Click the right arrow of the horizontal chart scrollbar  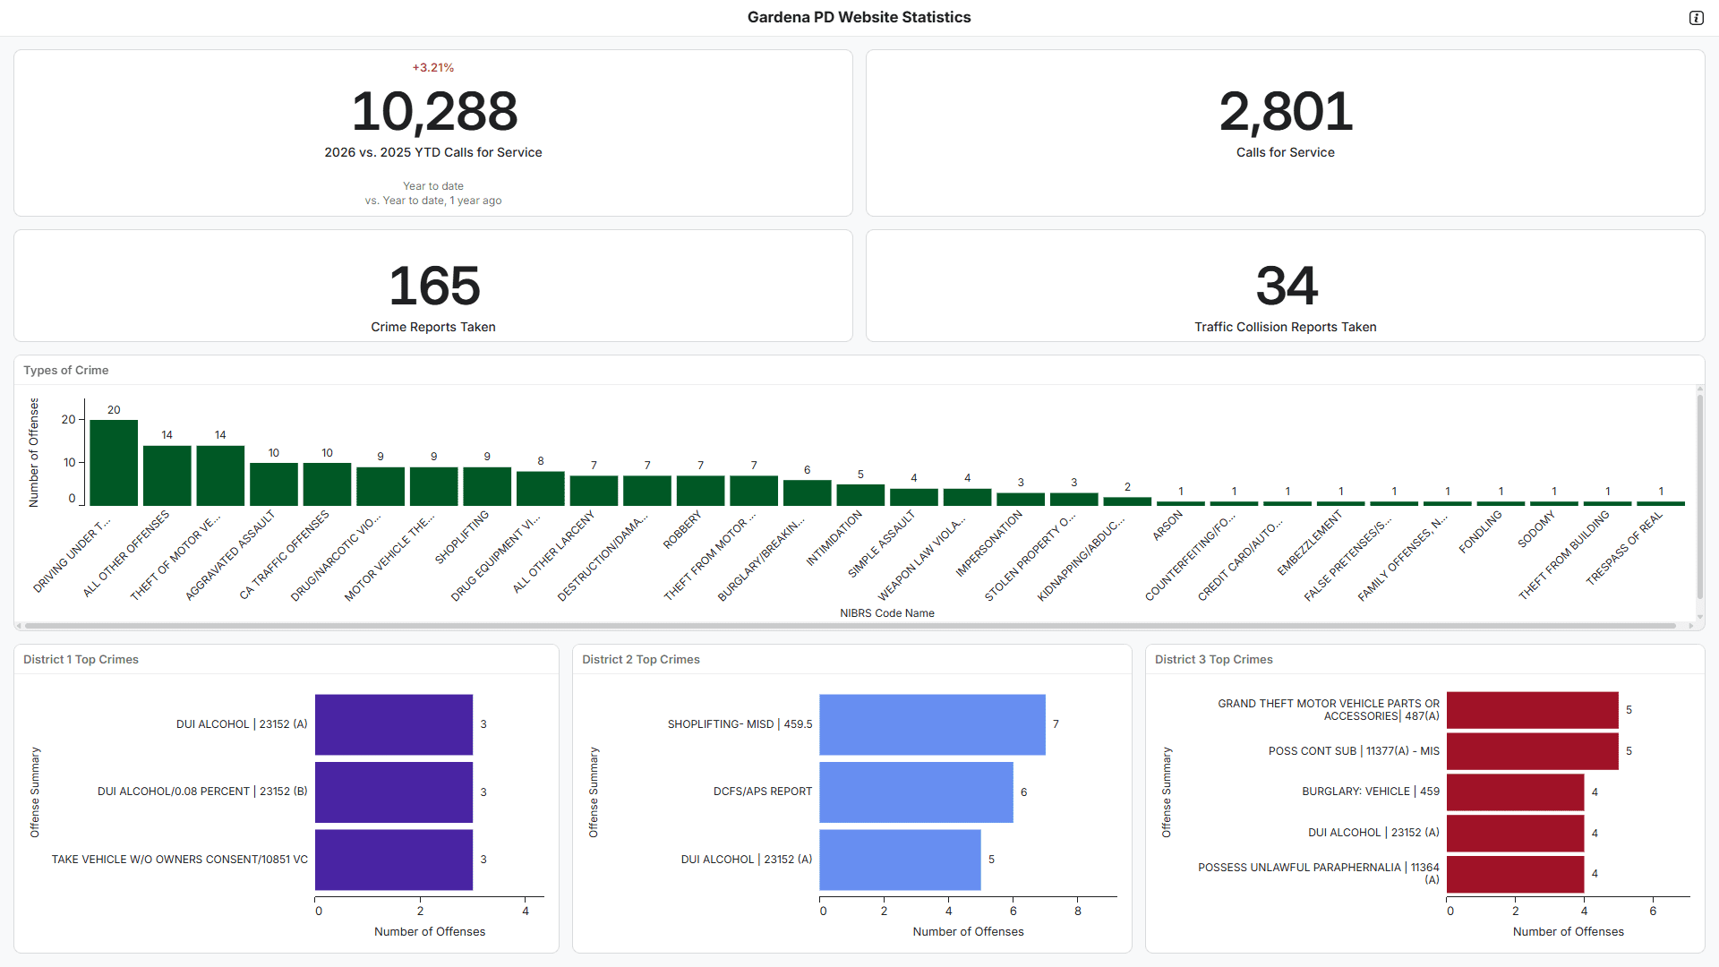coord(1690,626)
